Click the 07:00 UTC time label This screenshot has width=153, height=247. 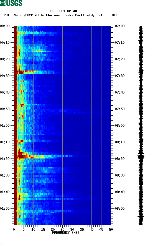pos(120,26)
